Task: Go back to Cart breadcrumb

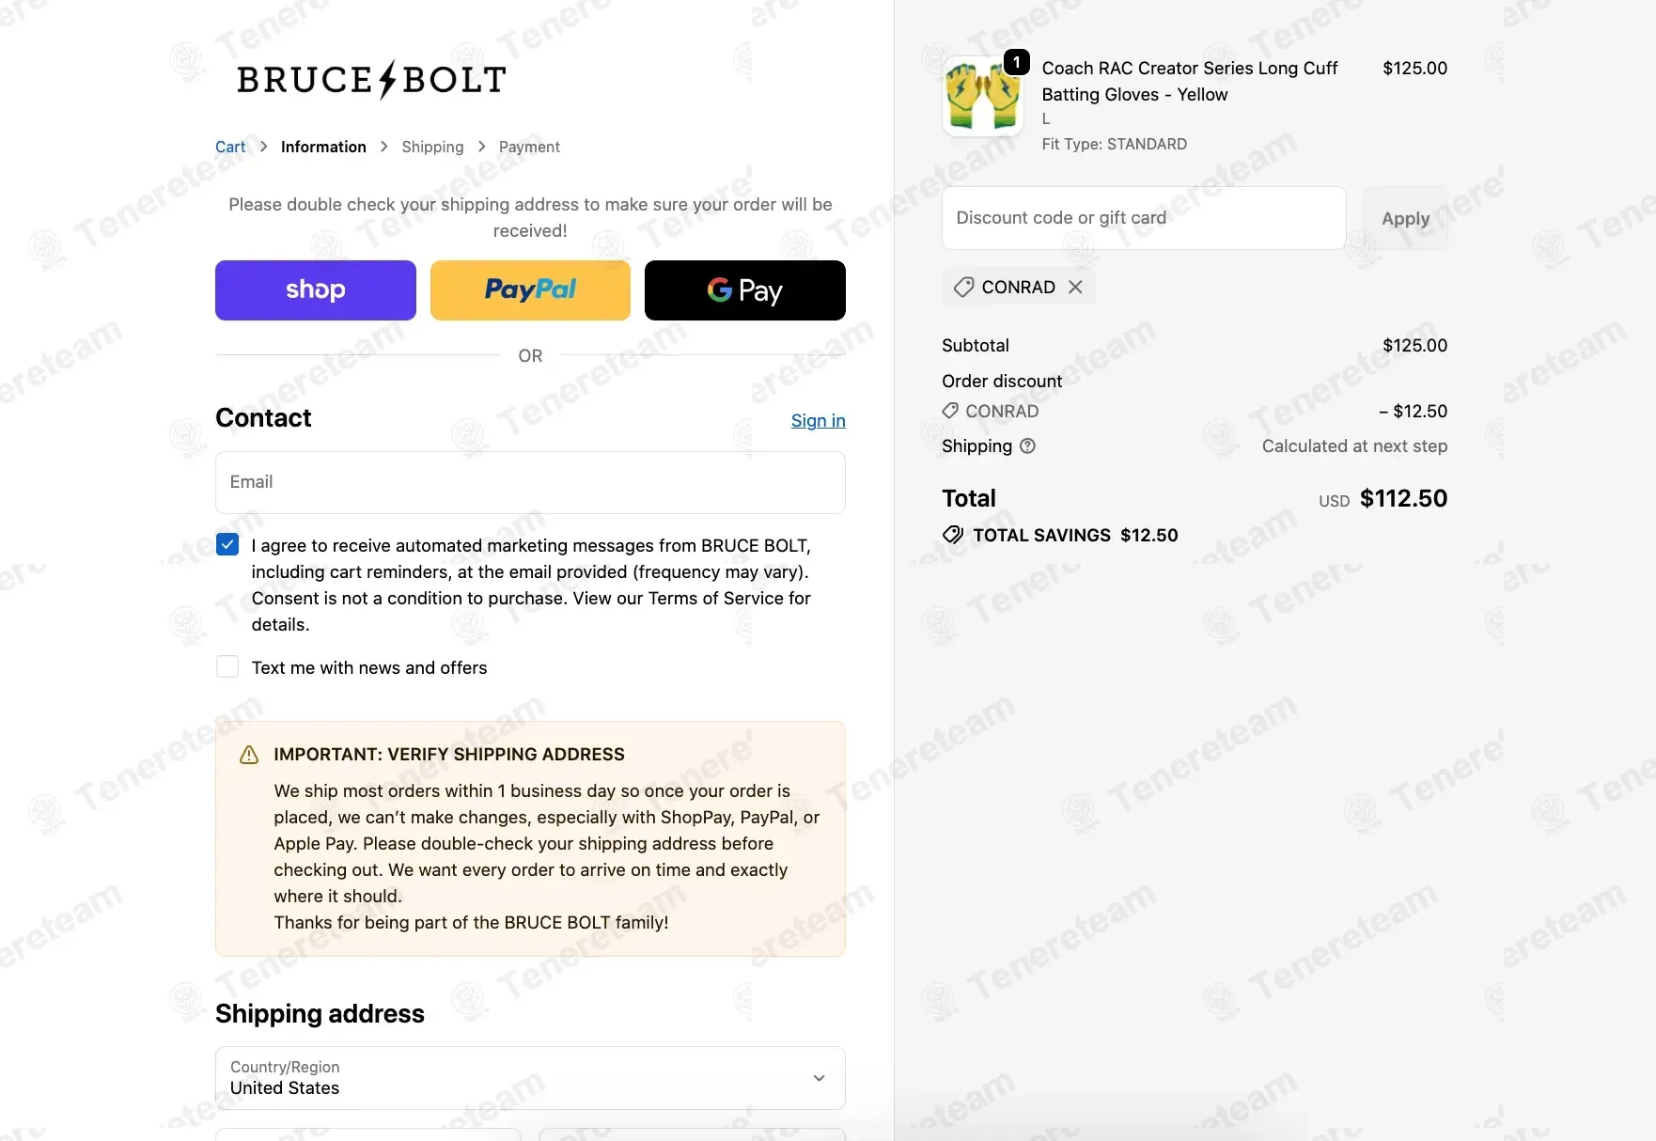Action: 230,147
